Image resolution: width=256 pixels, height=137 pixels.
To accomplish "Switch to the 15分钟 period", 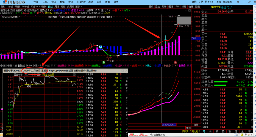I will click(26, 7).
